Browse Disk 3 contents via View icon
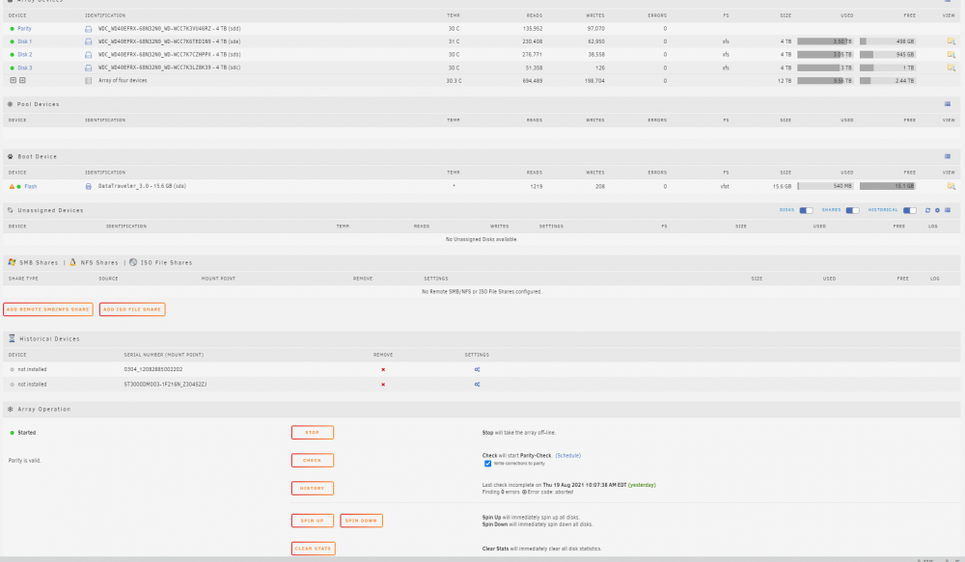 [x=951, y=67]
